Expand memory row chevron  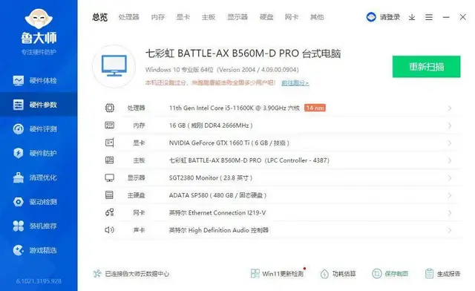point(450,125)
